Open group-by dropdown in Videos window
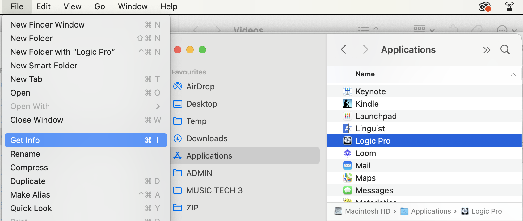Screen dimensions: 523x221 click(424, 29)
